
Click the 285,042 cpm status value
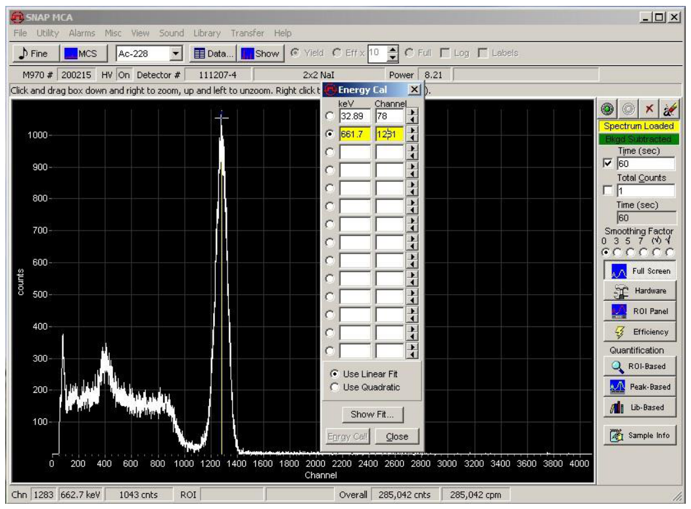(x=475, y=495)
